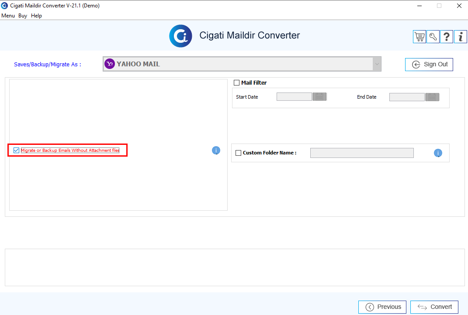468x315 pixels.
Task: Expand the Saves/Backup/Migrate As dropdown
Action: point(377,64)
